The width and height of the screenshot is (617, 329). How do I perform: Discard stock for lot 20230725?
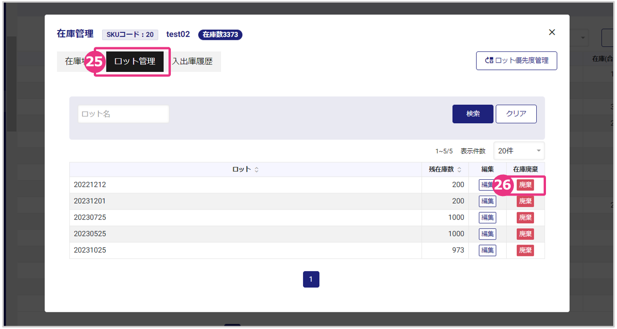pos(525,218)
